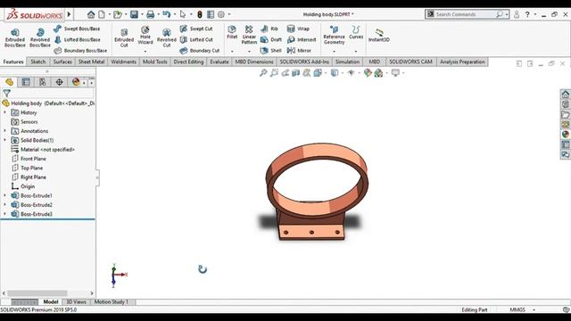Open the SOLIDWORKS menu flyout arrow
Screen dimensions: 571x321
(69, 14)
